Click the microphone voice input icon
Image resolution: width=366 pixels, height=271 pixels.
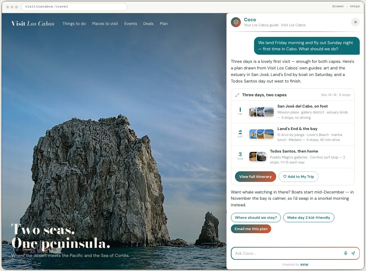tap(345, 253)
